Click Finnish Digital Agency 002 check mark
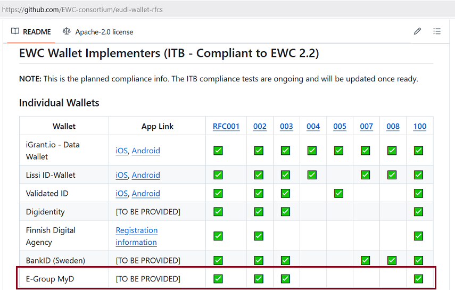Viewport: 455px width, 290px height. pyautogui.click(x=259, y=236)
